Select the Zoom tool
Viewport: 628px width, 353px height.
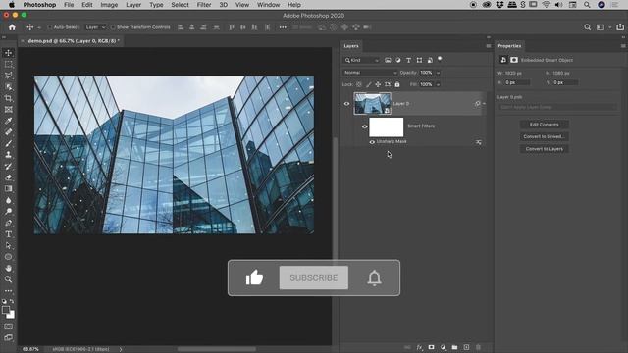[x=8, y=279]
